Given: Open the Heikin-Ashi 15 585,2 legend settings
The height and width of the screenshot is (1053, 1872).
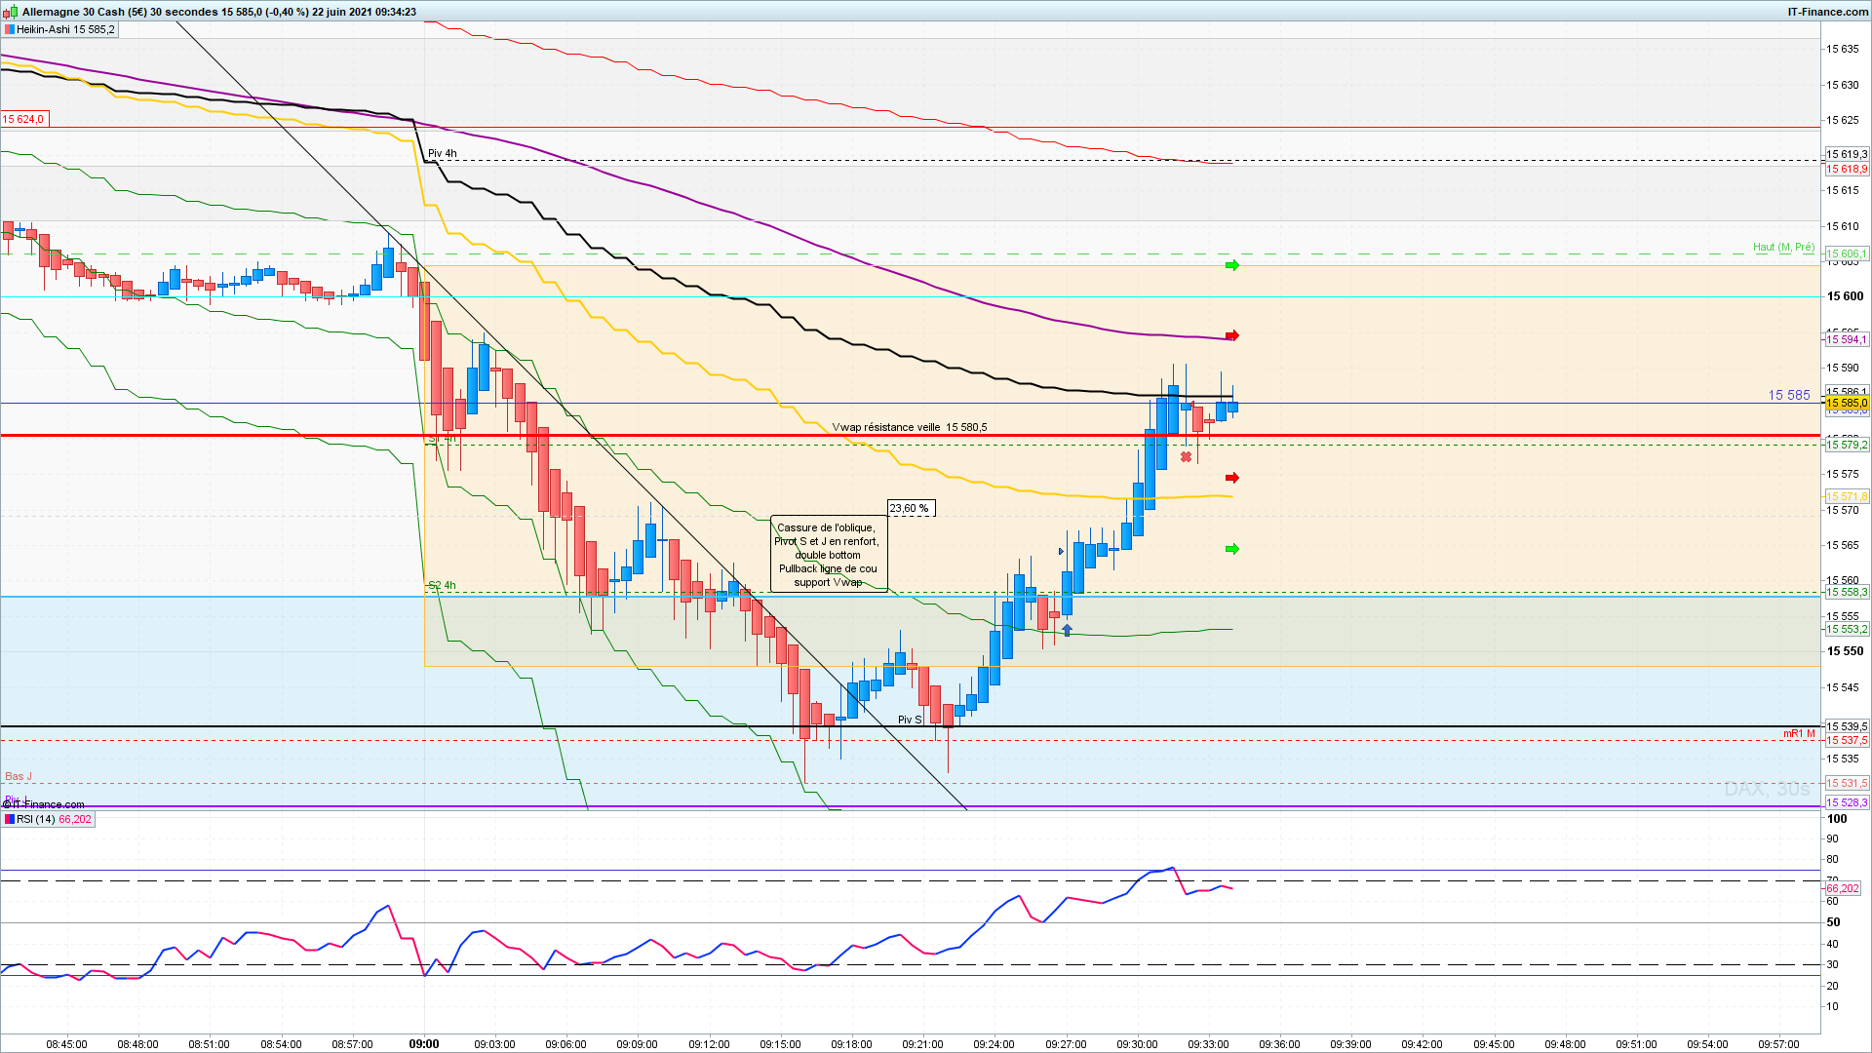Looking at the screenshot, I should point(65,29).
